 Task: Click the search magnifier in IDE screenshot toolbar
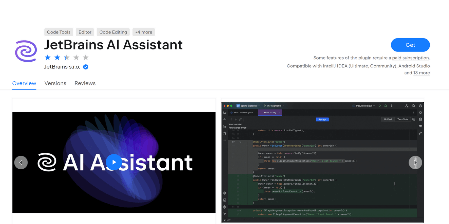pyautogui.click(x=414, y=106)
